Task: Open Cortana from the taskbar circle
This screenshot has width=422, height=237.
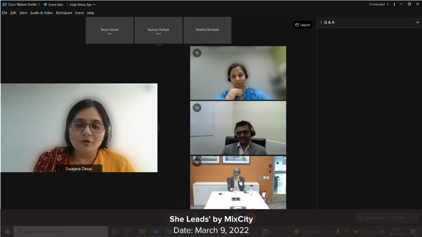Action: [115, 232]
